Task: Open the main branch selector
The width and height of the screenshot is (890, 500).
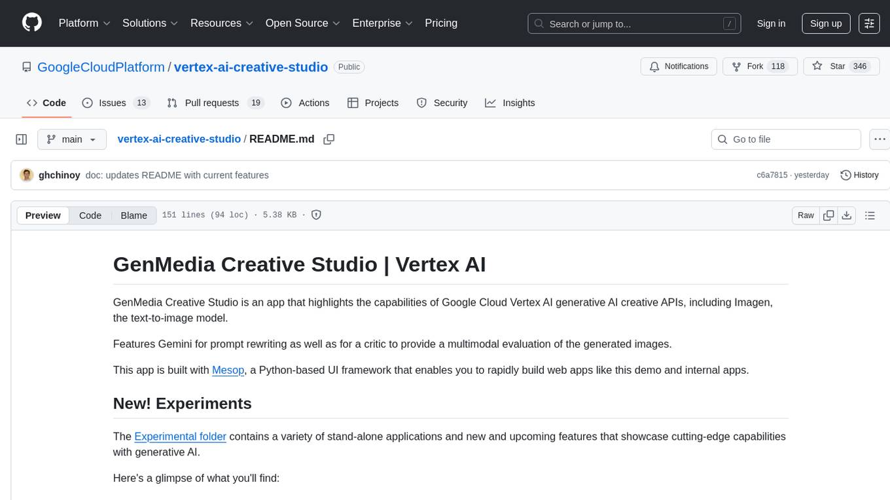Action: (71, 139)
